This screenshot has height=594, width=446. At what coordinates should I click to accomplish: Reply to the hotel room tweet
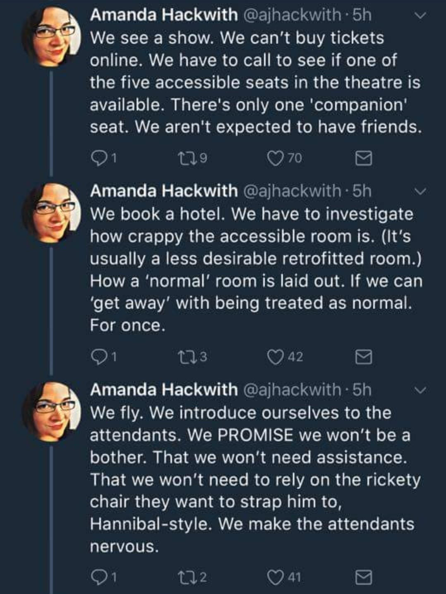(98, 357)
